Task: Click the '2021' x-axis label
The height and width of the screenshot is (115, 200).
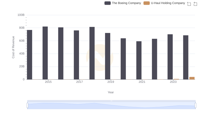Action: tap(142, 82)
